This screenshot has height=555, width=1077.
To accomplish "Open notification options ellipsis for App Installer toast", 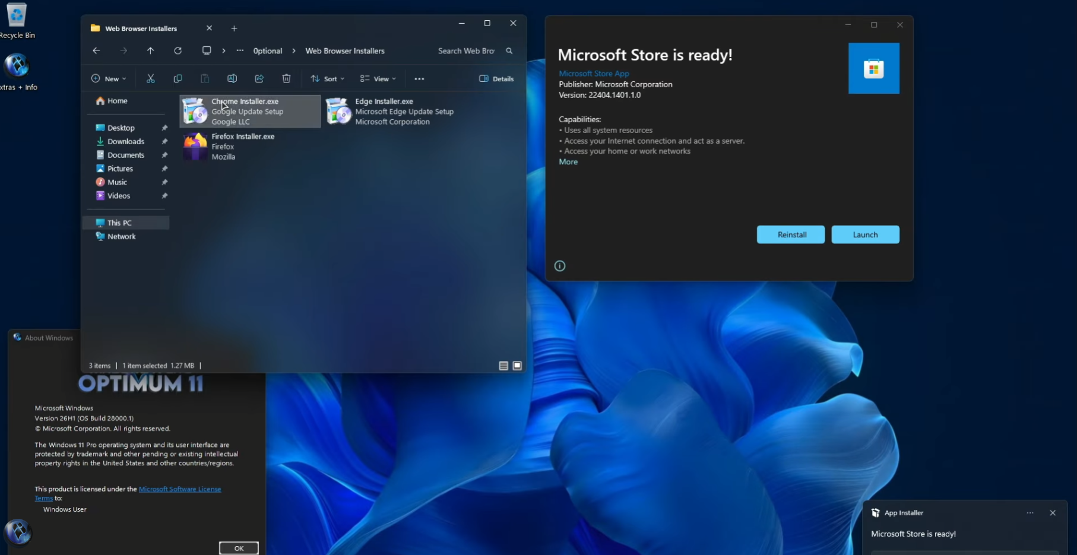I will 1030,513.
